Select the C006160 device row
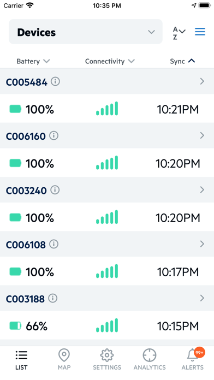Image resolution: width=214 pixels, height=380 pixels. [x=107, y=136]
